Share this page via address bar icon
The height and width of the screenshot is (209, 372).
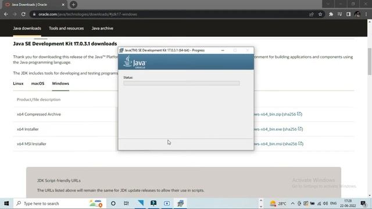312,14
